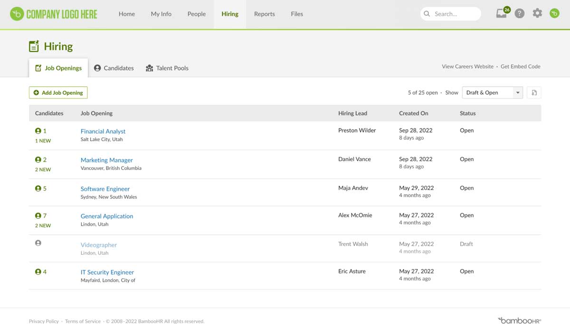Click the candidates icon beside Software Engineer
570x324 pixels.
pyautogui.click(x=38, y=188)
